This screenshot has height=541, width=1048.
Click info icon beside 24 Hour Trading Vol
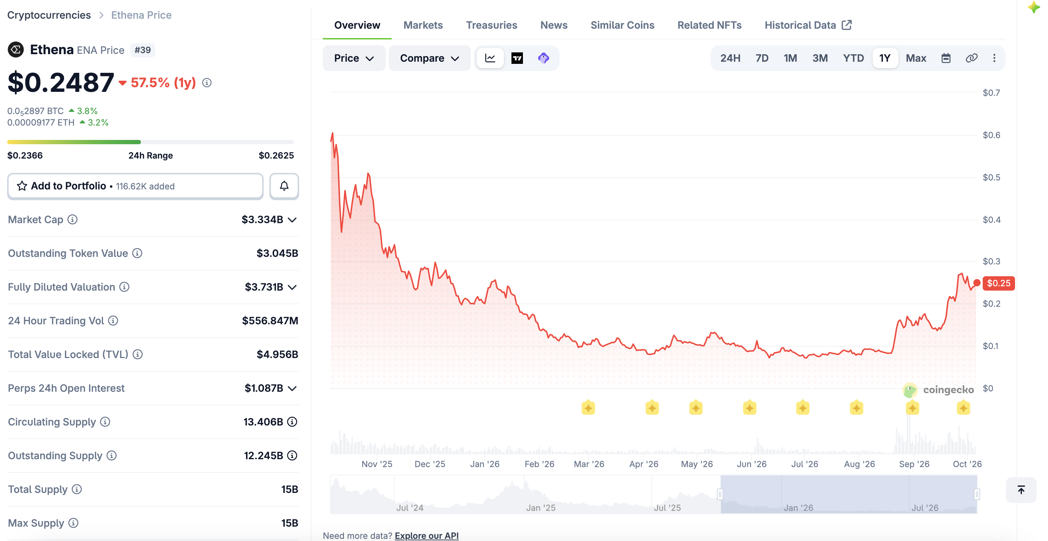tap(113, 321)
